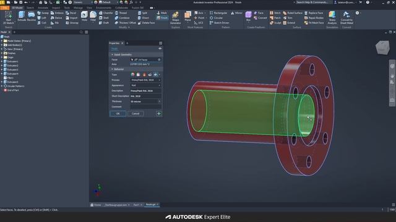Click the Plane work feature tool

(x=187, y=17)
